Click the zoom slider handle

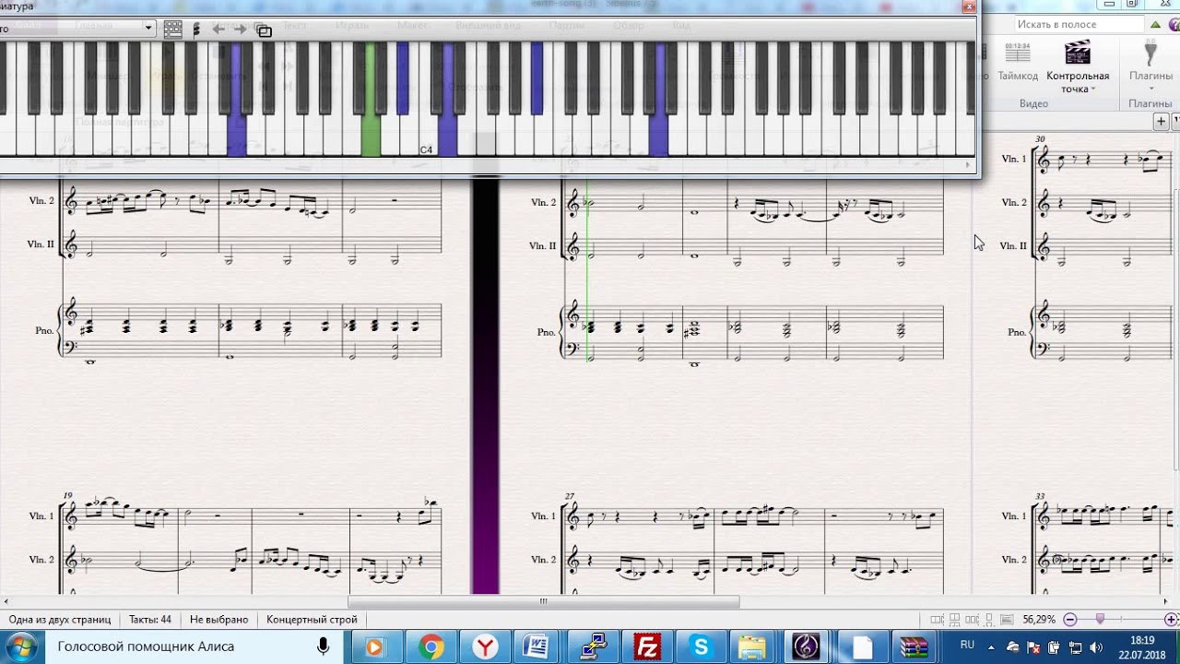click(x=1100, y=620)
